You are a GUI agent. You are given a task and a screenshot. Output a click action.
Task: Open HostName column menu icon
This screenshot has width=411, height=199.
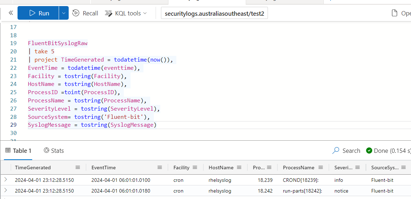click(239, 168)
